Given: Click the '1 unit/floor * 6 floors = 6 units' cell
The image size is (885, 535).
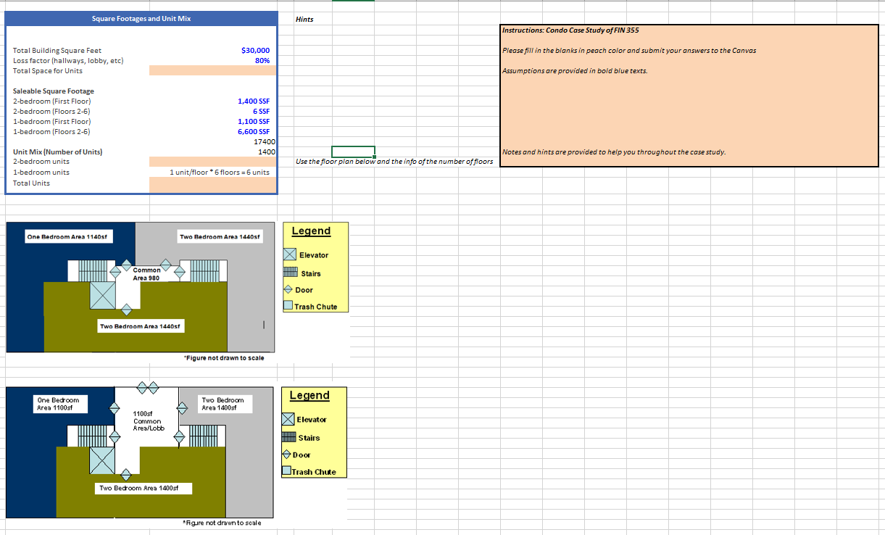Looking at the screenshot, I should click(212, 173).
